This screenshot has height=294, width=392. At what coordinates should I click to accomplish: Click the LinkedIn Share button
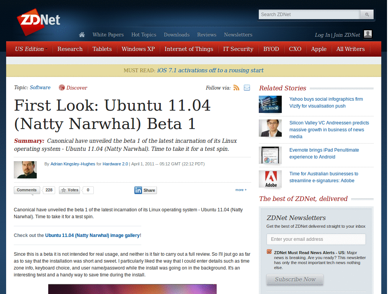coord(145,190)
